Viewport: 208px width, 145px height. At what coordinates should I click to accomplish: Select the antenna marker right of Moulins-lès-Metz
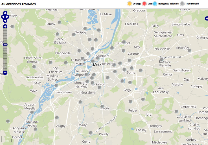(x=56, y=85)
